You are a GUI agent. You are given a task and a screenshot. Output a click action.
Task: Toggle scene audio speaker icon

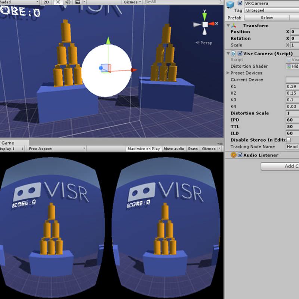coord(68,2)
